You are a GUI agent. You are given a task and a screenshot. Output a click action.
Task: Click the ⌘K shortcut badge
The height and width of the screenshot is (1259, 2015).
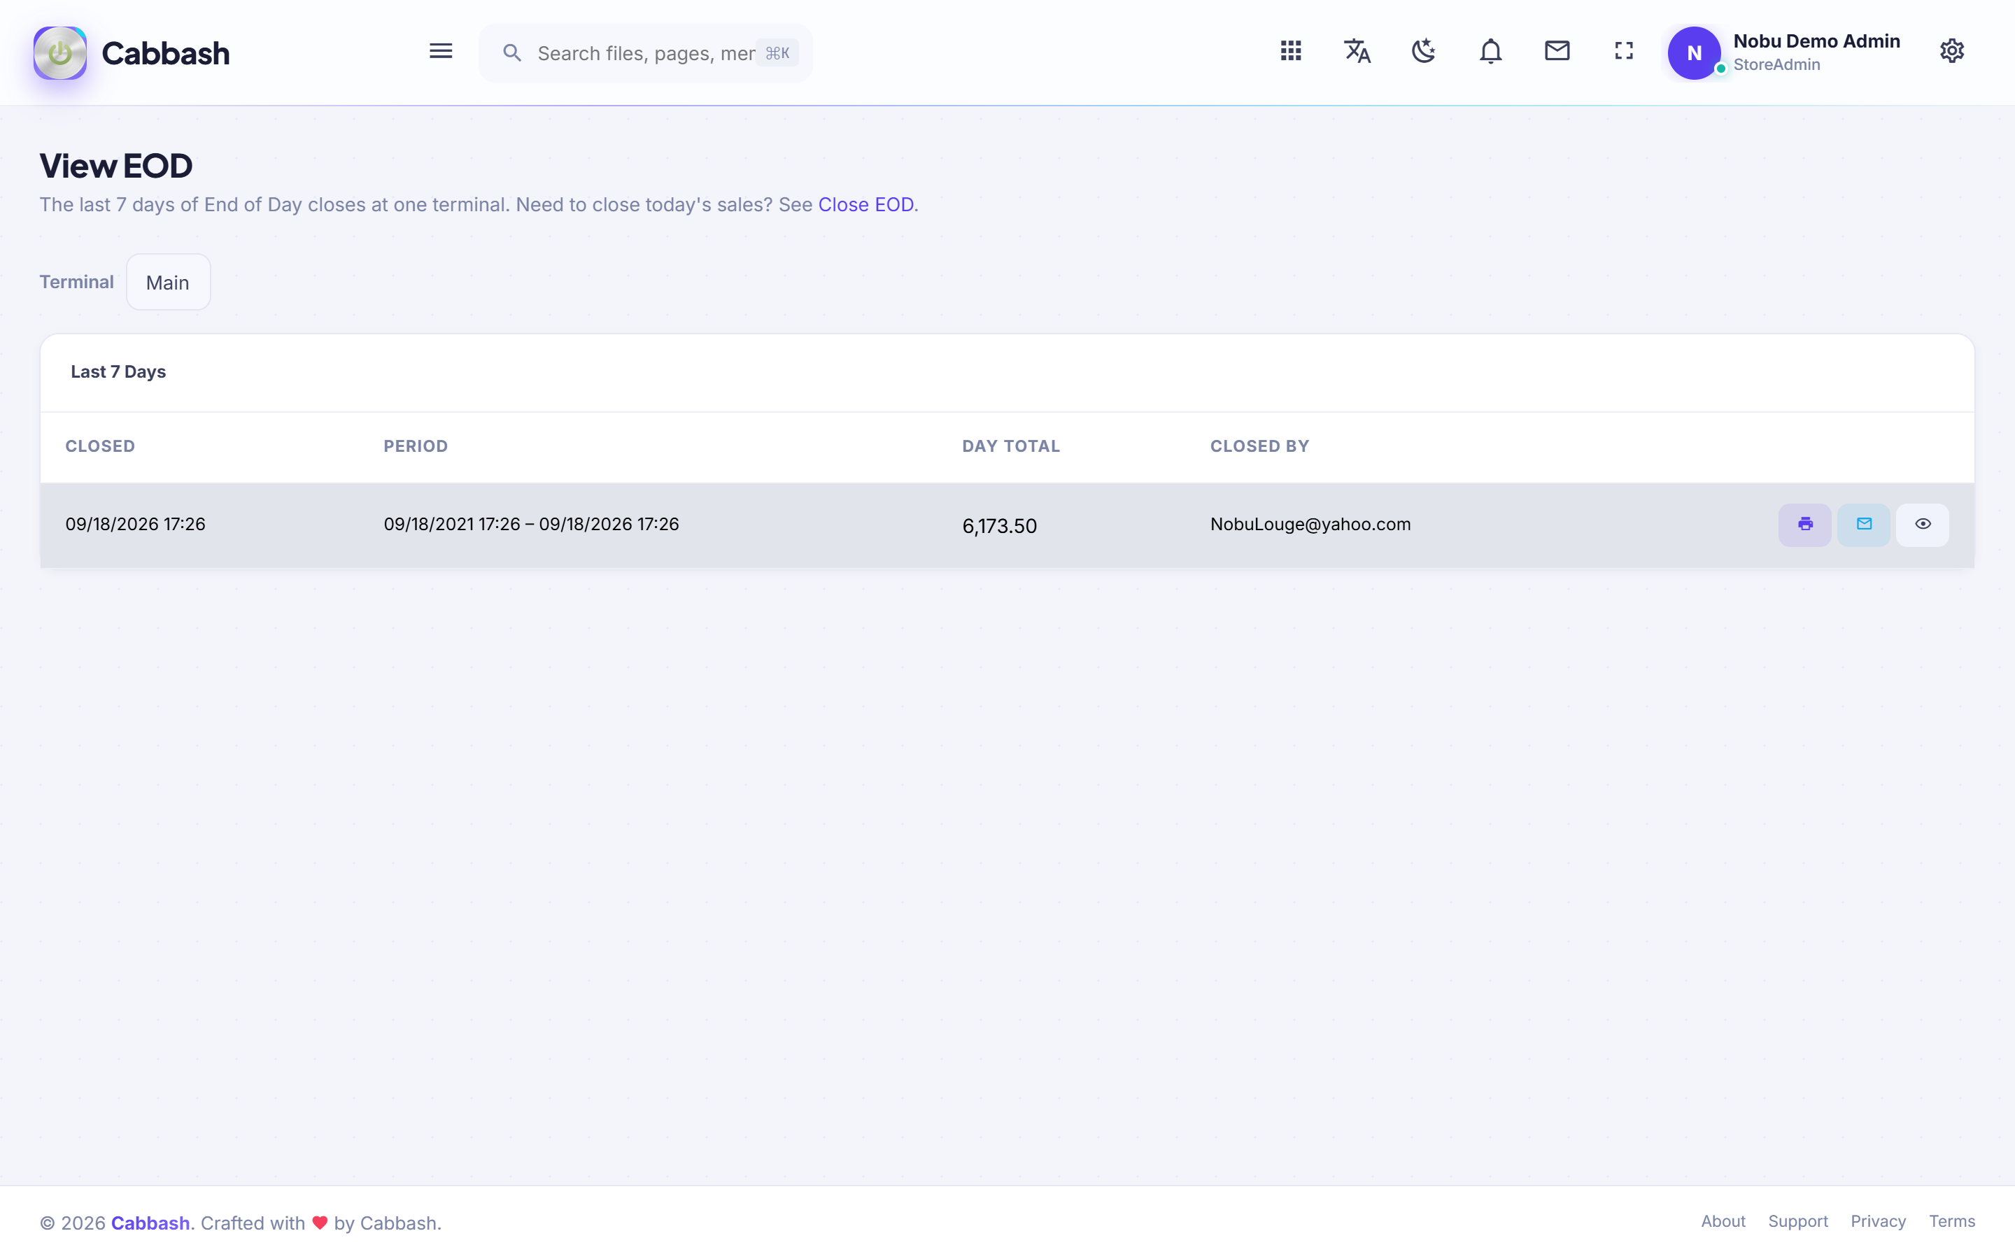[777, 53]
